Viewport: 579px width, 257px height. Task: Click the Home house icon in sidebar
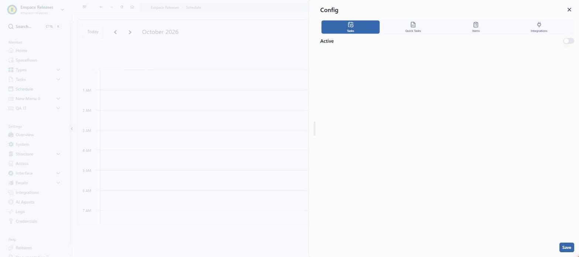11,50
